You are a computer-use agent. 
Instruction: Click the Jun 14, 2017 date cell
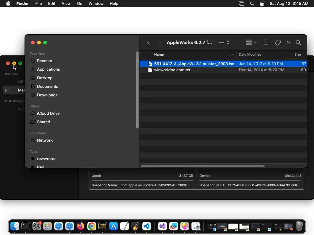click(261, 64)
